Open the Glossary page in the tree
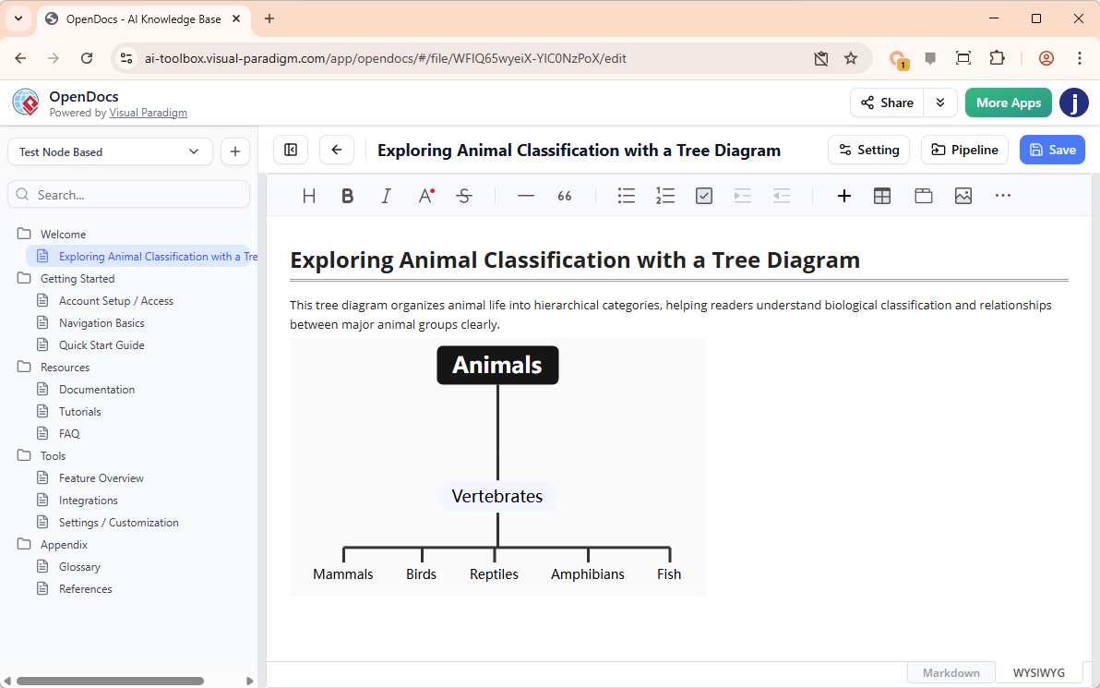The width and height of the screenshot is (1100, 688). coord(79,567)
